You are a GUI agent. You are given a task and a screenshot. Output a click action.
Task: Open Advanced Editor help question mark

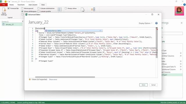(156, 23)
